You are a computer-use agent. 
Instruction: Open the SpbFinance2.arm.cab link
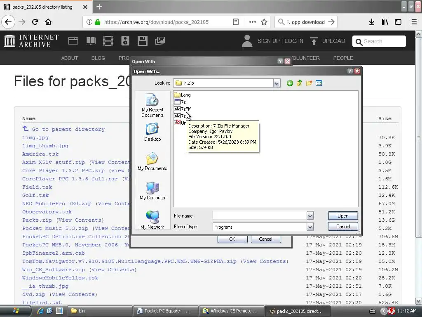click(x=53, y=253)
